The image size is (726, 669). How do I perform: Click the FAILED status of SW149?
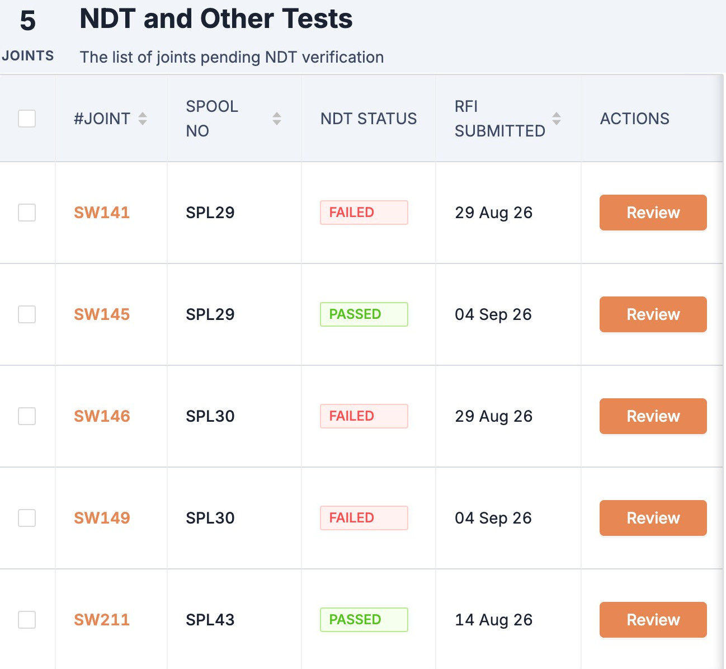(x=364, y=518)
